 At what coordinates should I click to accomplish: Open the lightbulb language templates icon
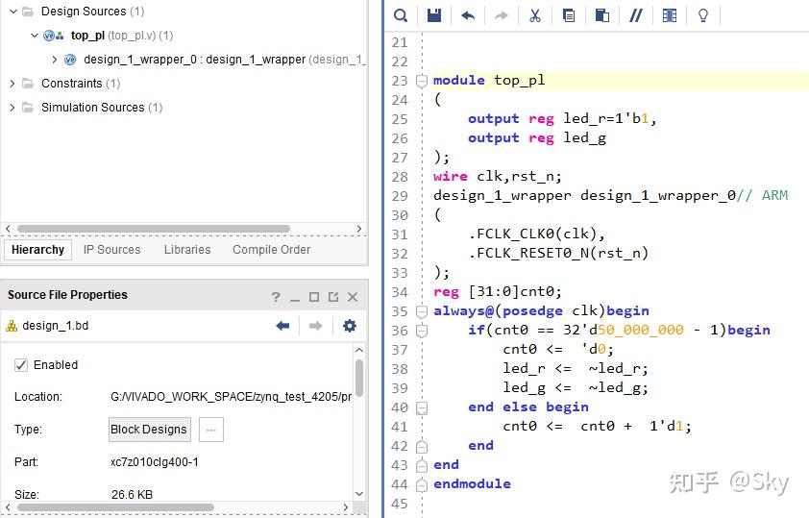click(x=702, y=15)
